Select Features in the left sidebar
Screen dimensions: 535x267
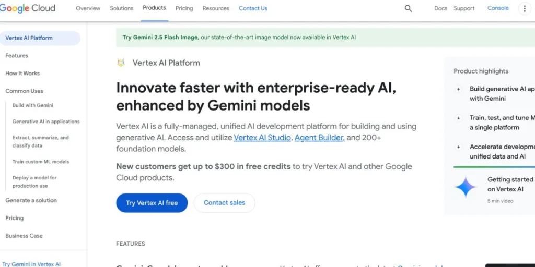click(x=17, y=56)
